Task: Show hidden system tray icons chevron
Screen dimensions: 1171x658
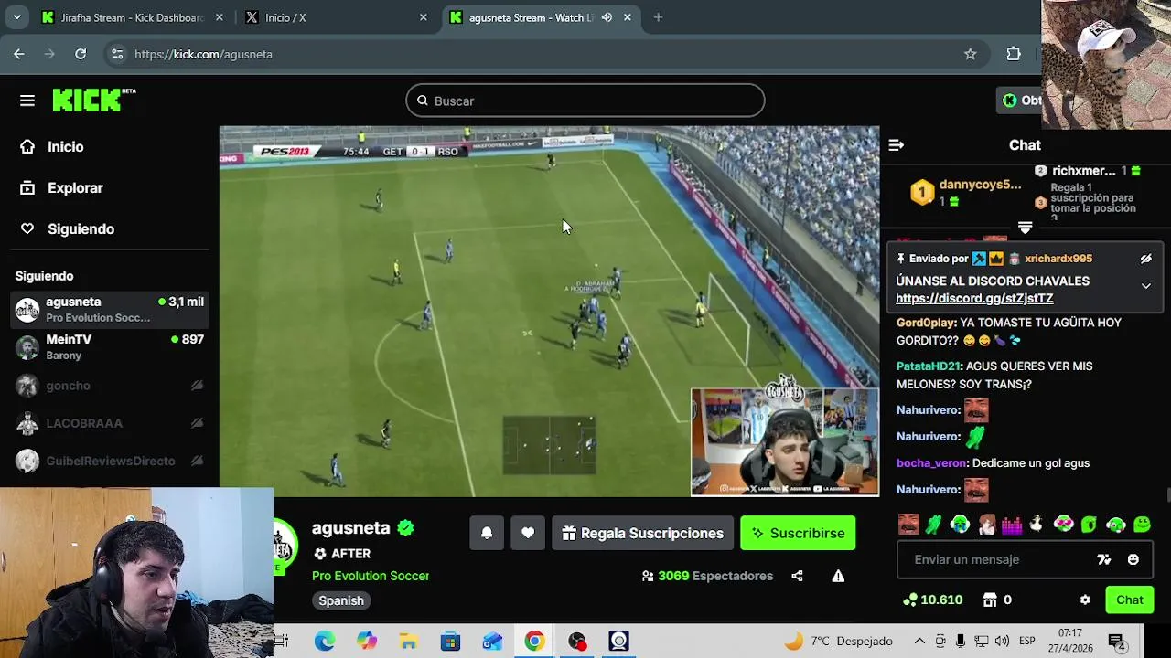Action: point(919,641)
